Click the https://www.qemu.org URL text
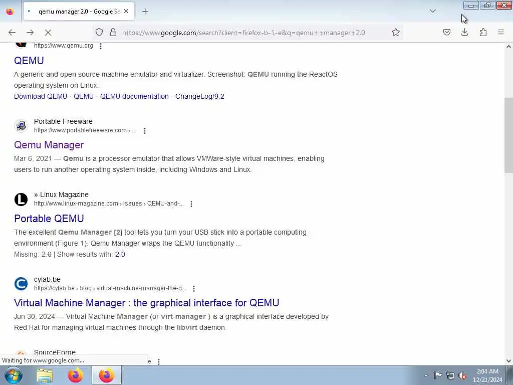This screenshot has height=385, width=513. tap(64, 46)
